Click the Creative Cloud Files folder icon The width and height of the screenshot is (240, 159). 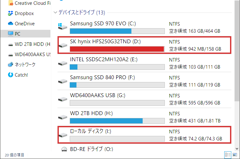11,3
